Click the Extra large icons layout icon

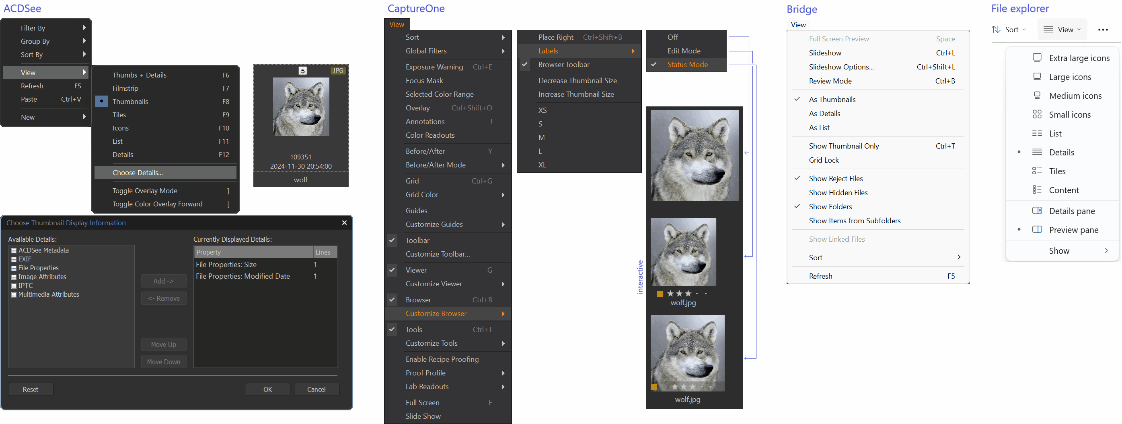[x=1037, y=58]
